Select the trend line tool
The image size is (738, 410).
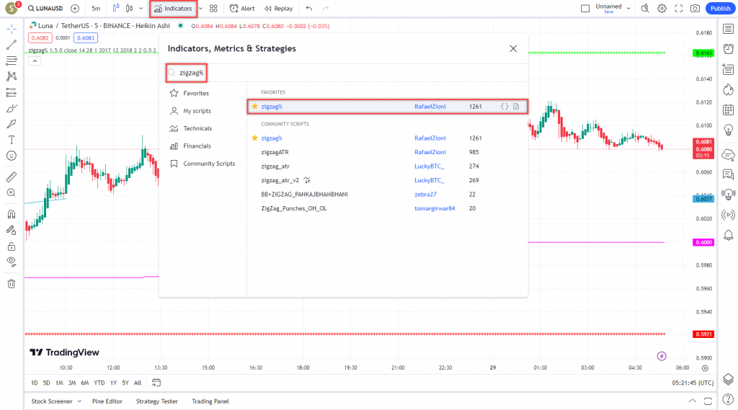tap(12, 45)
